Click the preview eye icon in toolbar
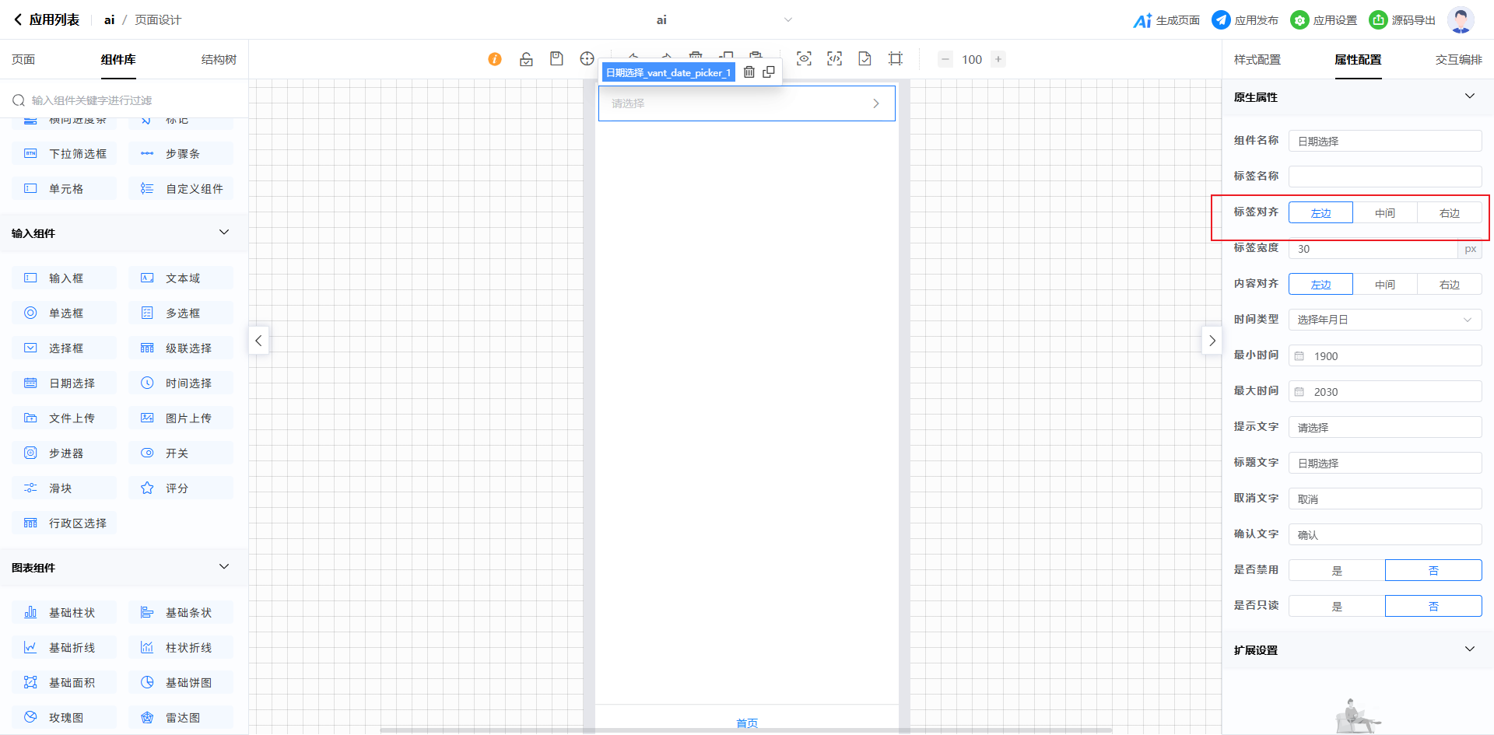This screenshot has width=1494, height=735. click(x=804, y=59)
